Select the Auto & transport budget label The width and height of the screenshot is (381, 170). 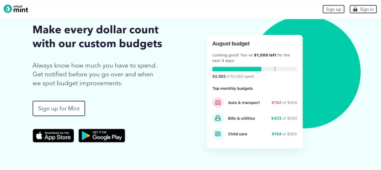coord(244,103)
